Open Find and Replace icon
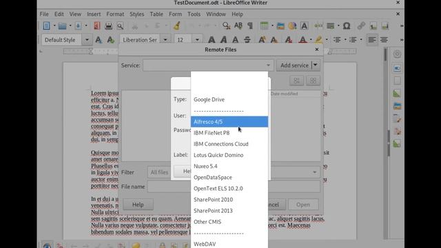 [x=227, y=26]
